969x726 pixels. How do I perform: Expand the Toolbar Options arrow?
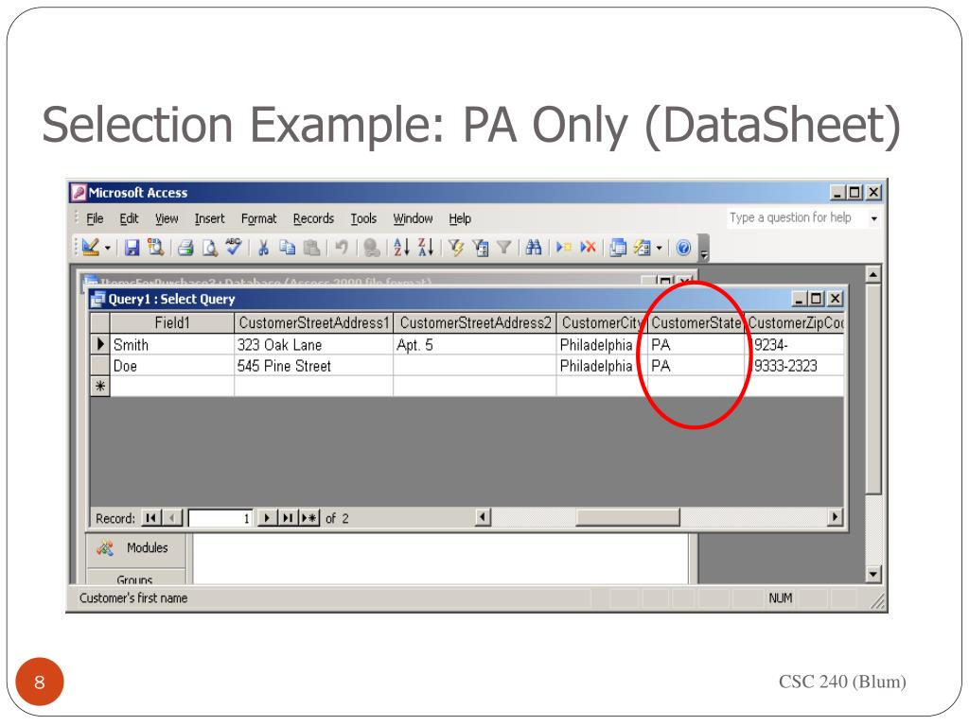(704, 249)
